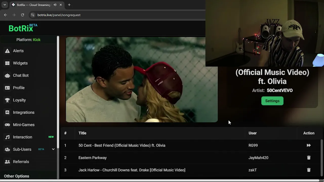Delete Jack Harlow Churchill Downs from queue
This screenshot has width=324, height=182.
coord(309,170)
